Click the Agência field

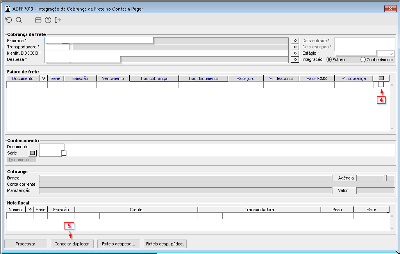pyautogui.click(x=370, y=178)
